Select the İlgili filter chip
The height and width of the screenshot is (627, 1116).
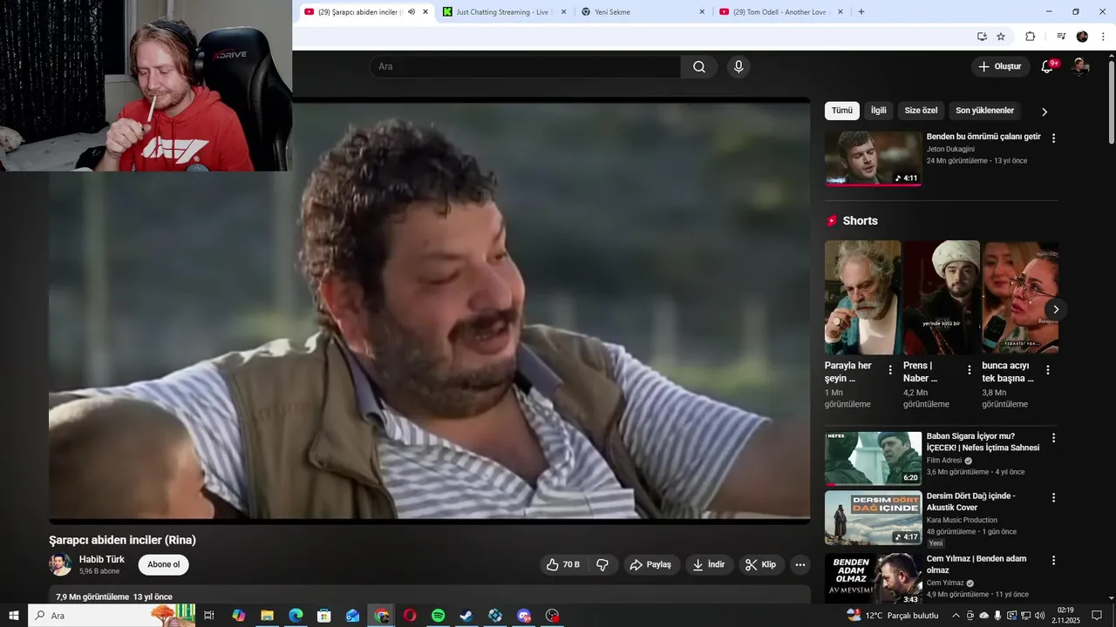[x=879, y=111]
